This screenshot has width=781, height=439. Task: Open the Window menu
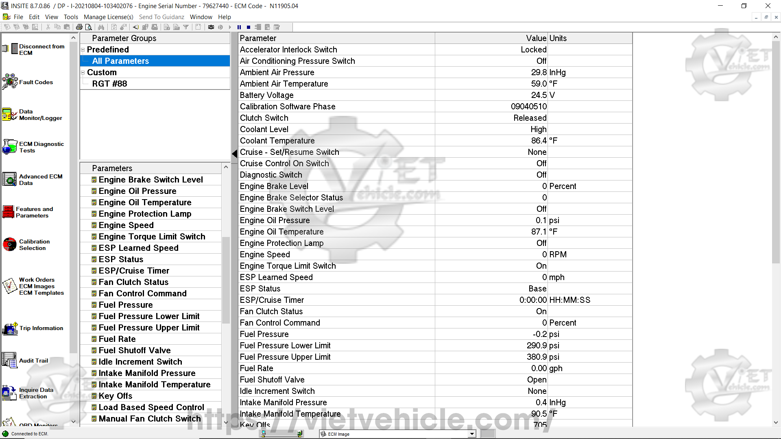pos(201,17)
